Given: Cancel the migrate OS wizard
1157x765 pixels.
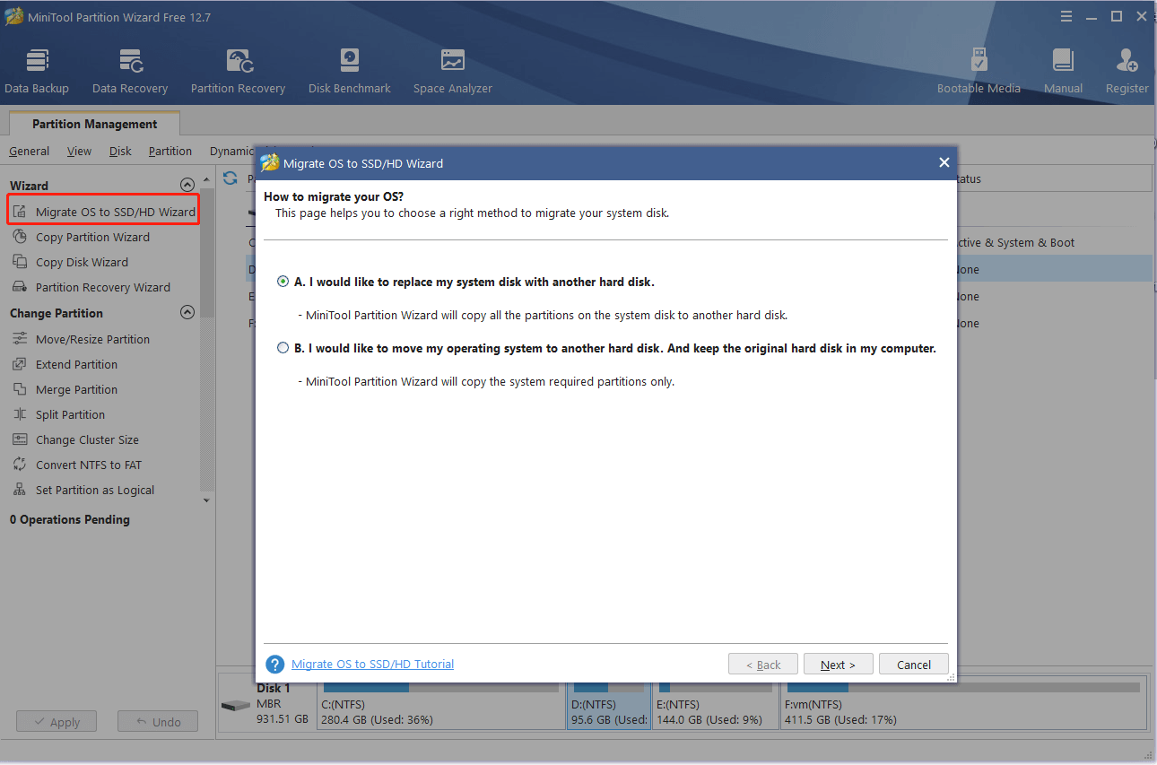Looking at the screenshot, I should click(914, 665).
